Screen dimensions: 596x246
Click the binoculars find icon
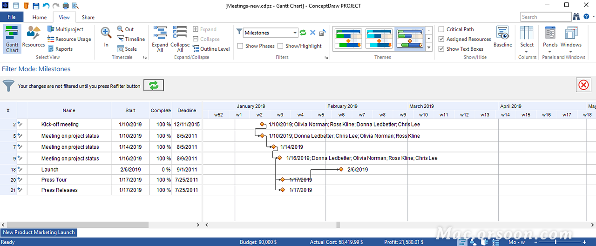point(576,17)
